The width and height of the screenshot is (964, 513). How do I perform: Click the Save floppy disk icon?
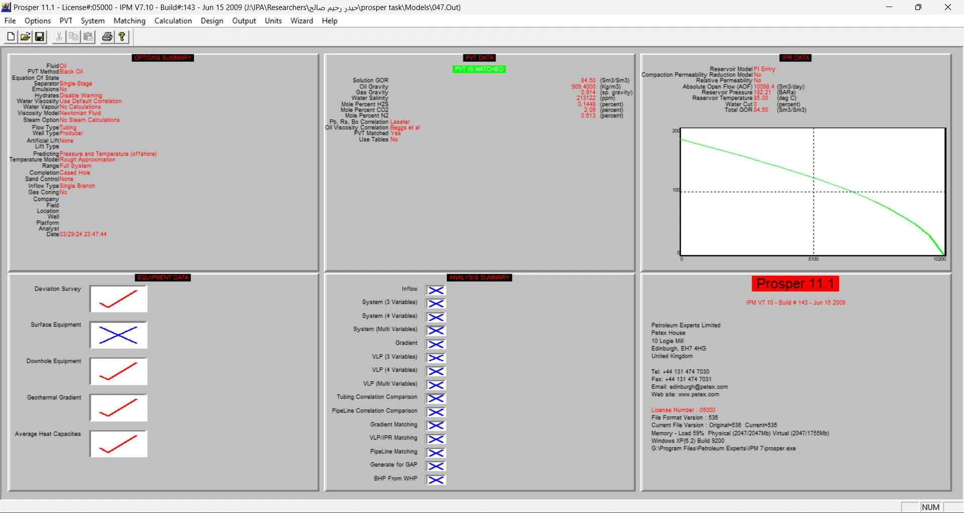[x=40, y=37]
